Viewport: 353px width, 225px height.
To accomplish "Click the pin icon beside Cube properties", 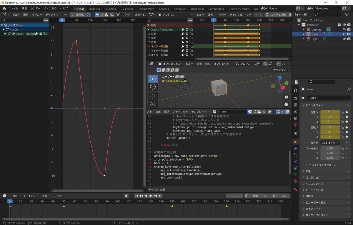I will (349, 89).
